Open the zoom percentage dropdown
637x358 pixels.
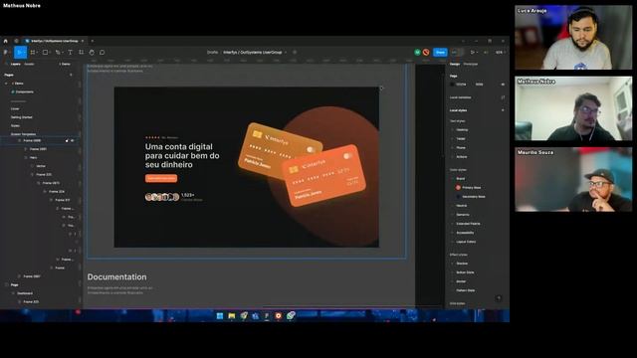500,53
